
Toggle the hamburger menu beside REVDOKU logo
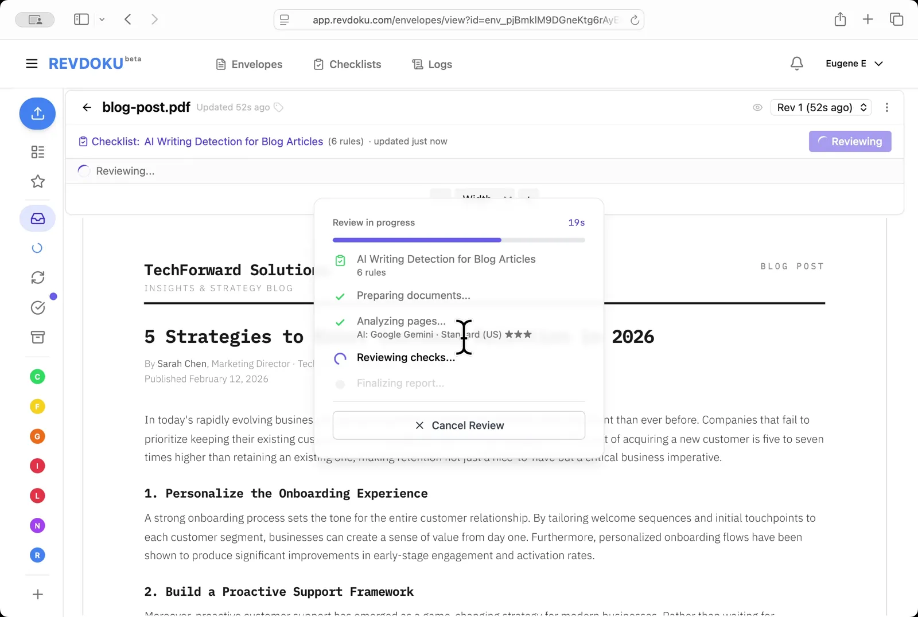tap(32, 64)
